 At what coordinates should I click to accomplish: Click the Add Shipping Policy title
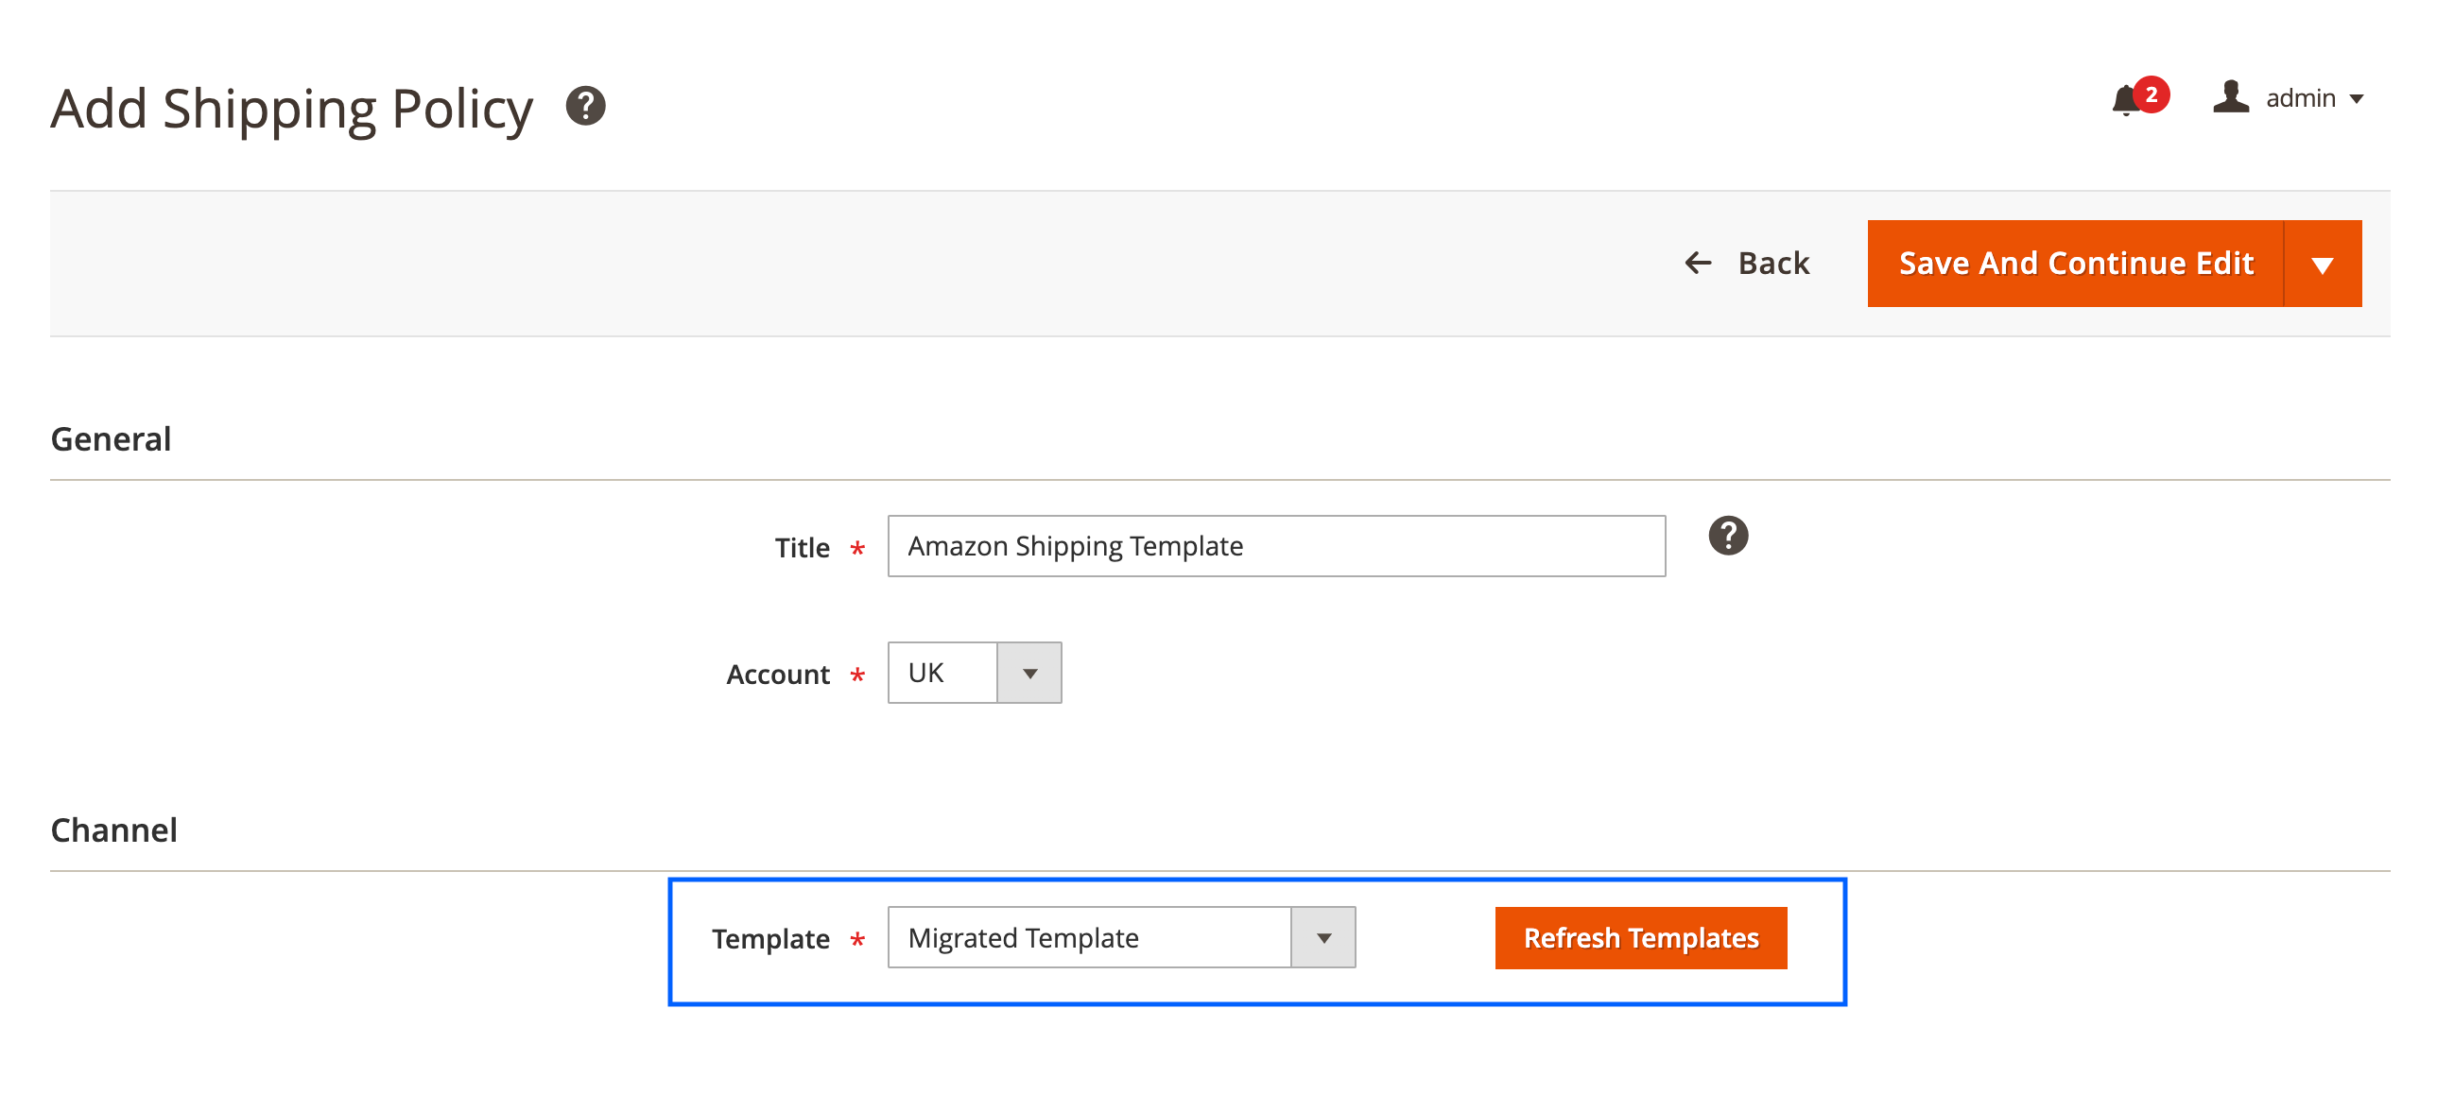pos(291,109)
